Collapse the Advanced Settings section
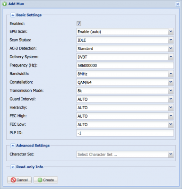Image resolution: width=182 pixels, height=189 pixels. pos(13,146)
